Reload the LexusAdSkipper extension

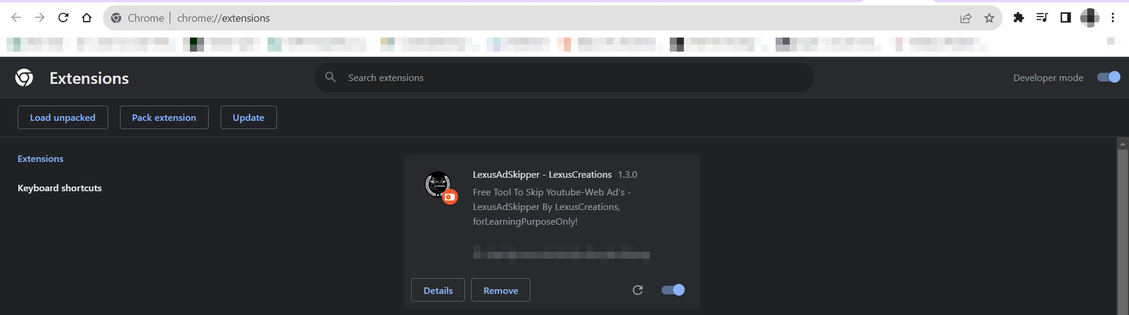pos(637,290)
